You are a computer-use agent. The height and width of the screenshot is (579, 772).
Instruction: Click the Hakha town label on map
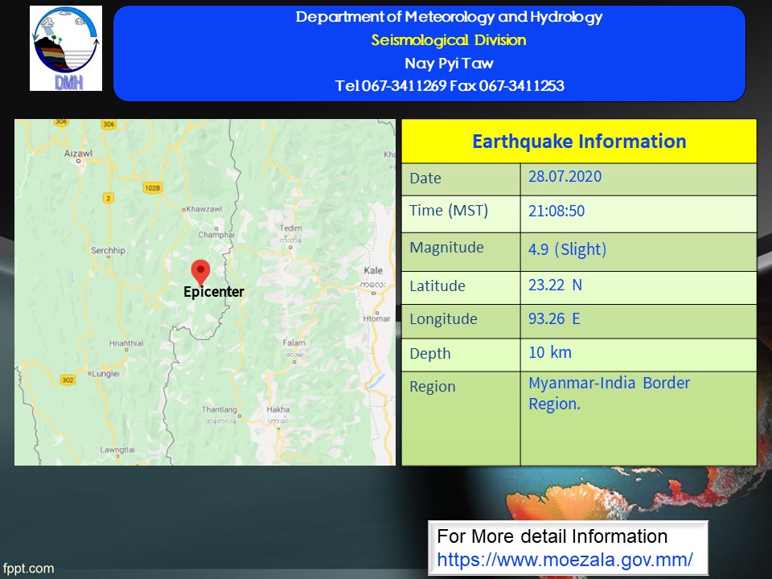coord(277,409)
